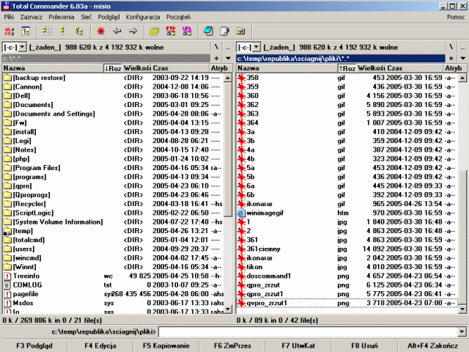Click left panel scrollbar down arrow
Image resolution: width=469 pixels, height=352 pixels.
click(228, 309)
